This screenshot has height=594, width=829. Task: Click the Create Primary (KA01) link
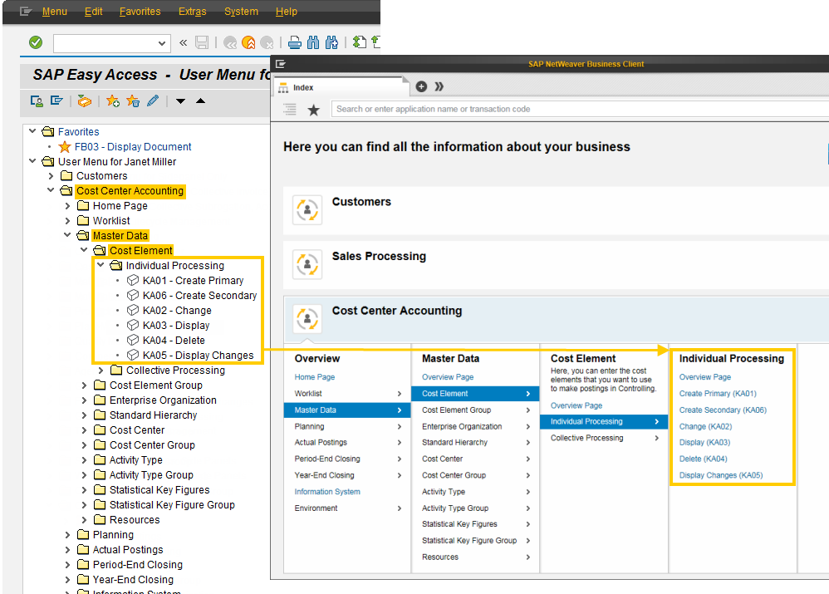tap(718, 394)
